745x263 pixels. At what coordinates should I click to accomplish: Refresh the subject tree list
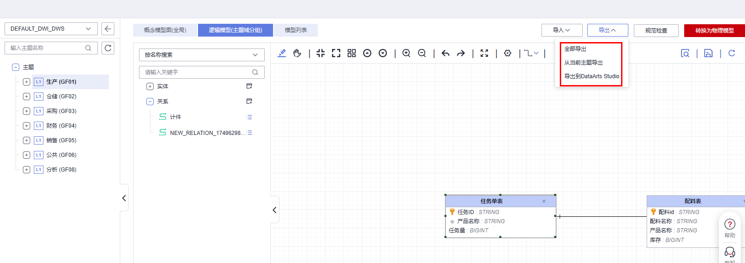click(x=108, y=48)
